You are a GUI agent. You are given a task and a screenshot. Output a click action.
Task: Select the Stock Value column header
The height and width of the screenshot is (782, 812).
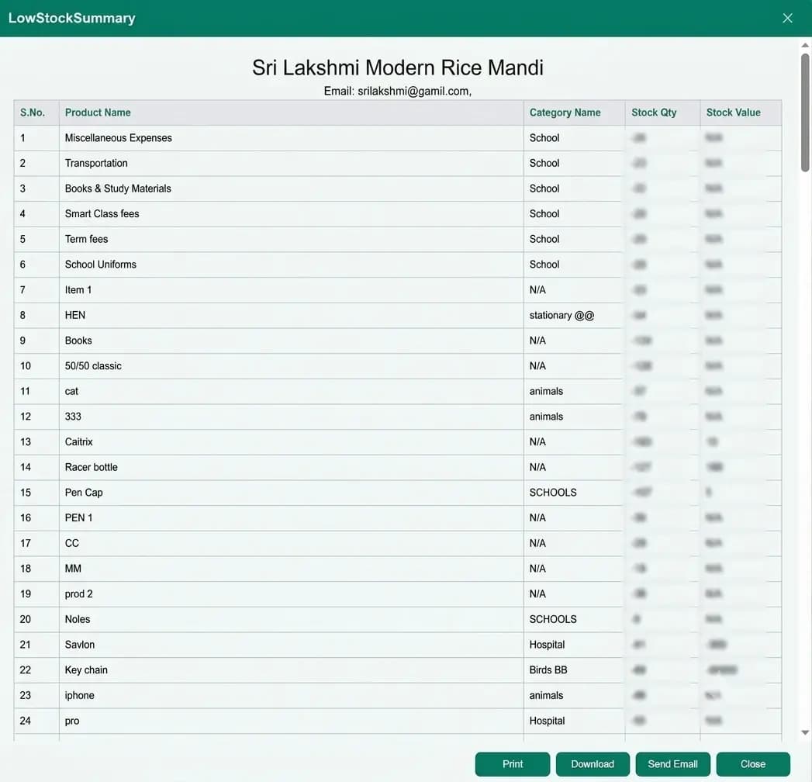741,112
